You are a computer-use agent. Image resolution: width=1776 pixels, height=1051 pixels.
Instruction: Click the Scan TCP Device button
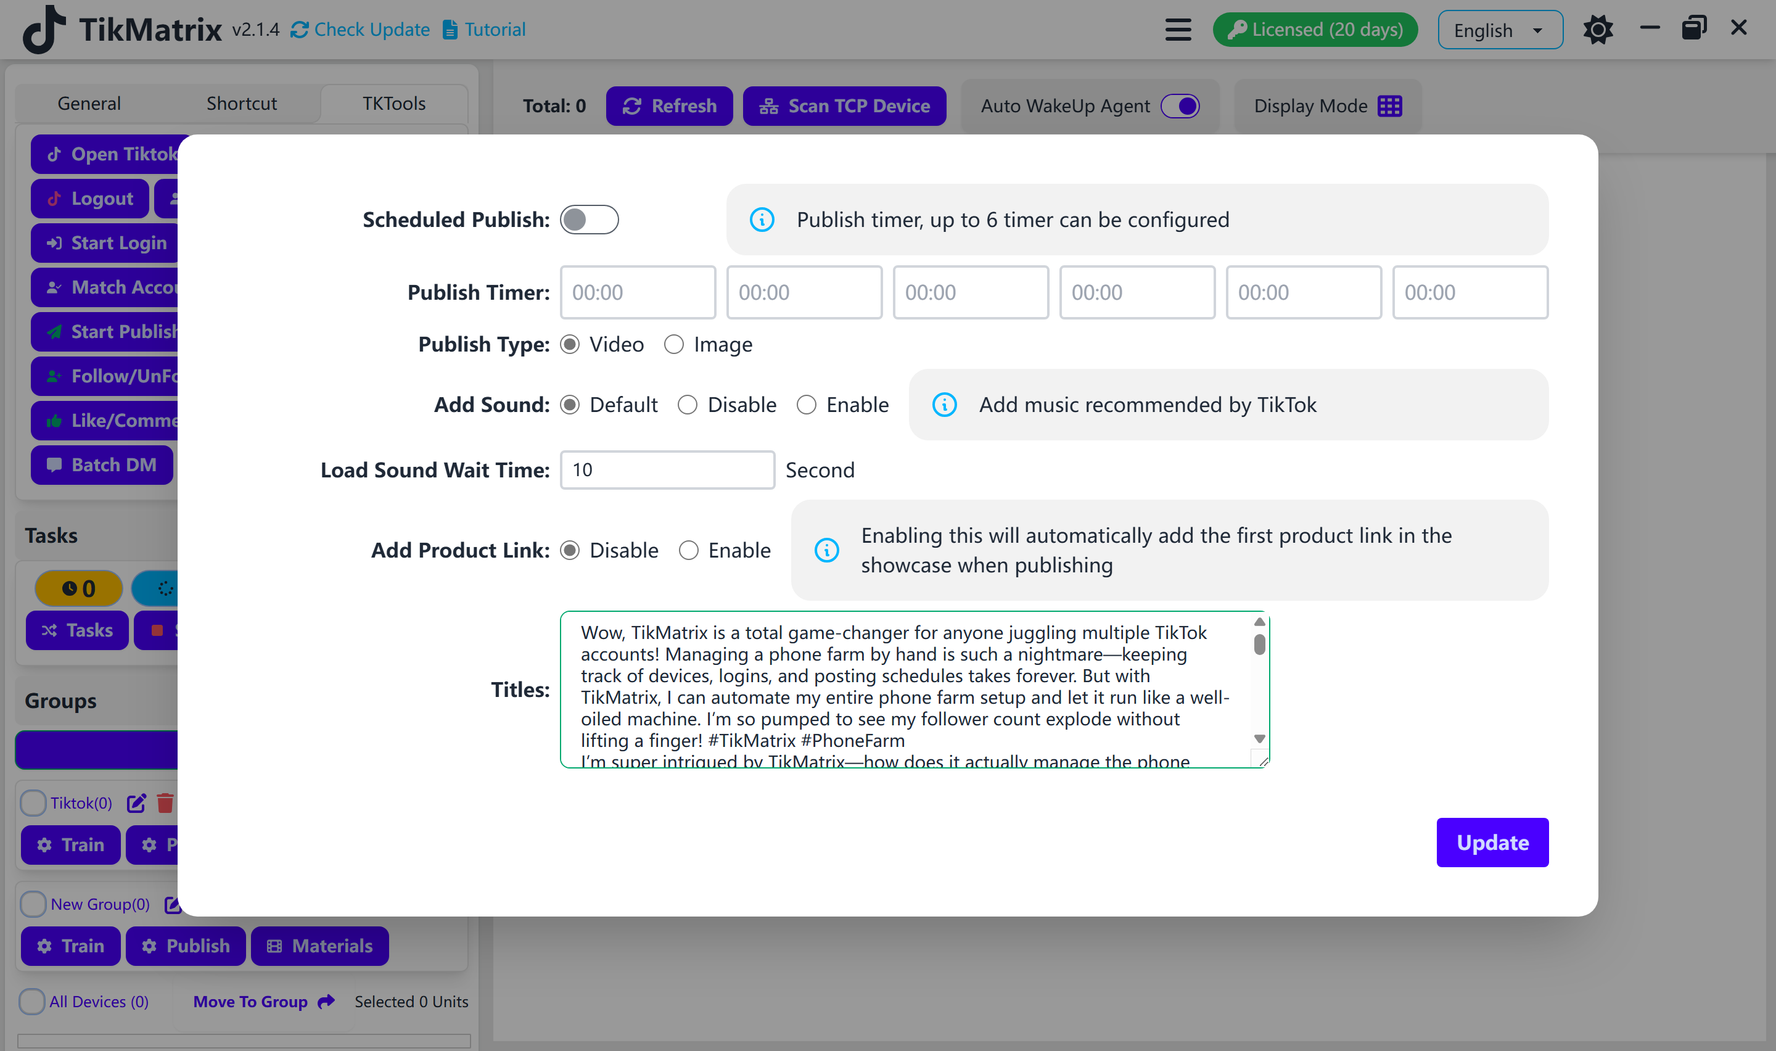(x=844, y=106)
